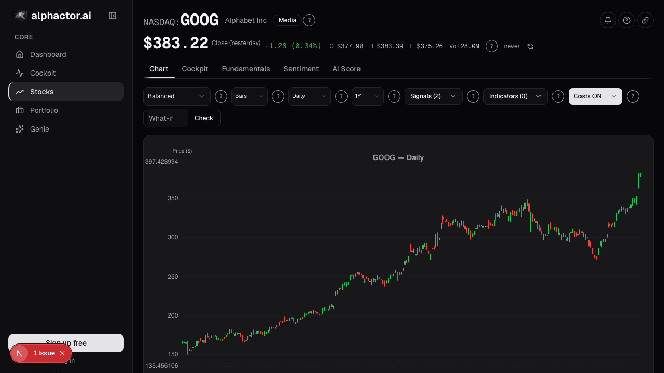
Task: Click the Vol 28.0M value
Action: 464,46
